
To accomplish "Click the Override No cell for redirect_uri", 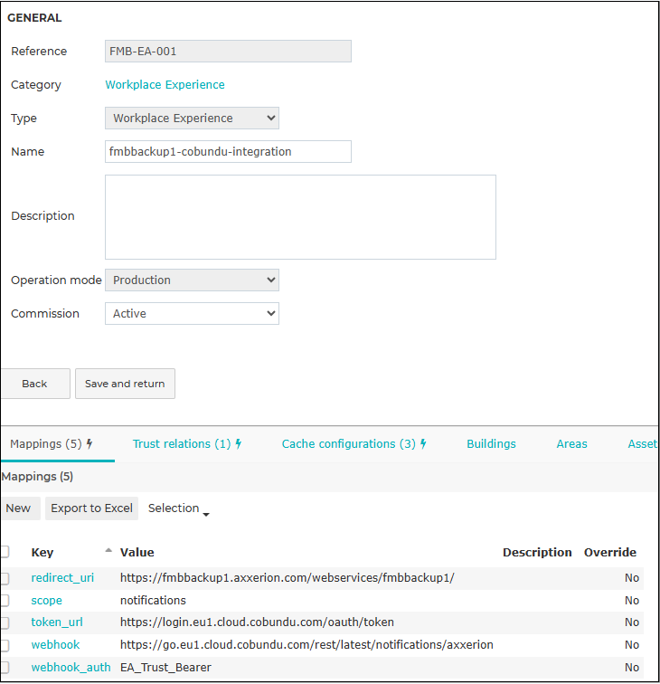I will pyautogui.click(x=632, y=578).
